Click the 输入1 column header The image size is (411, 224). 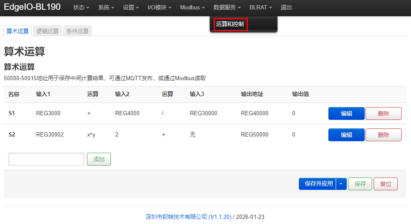pyautogui.click(x=43, y=94)
